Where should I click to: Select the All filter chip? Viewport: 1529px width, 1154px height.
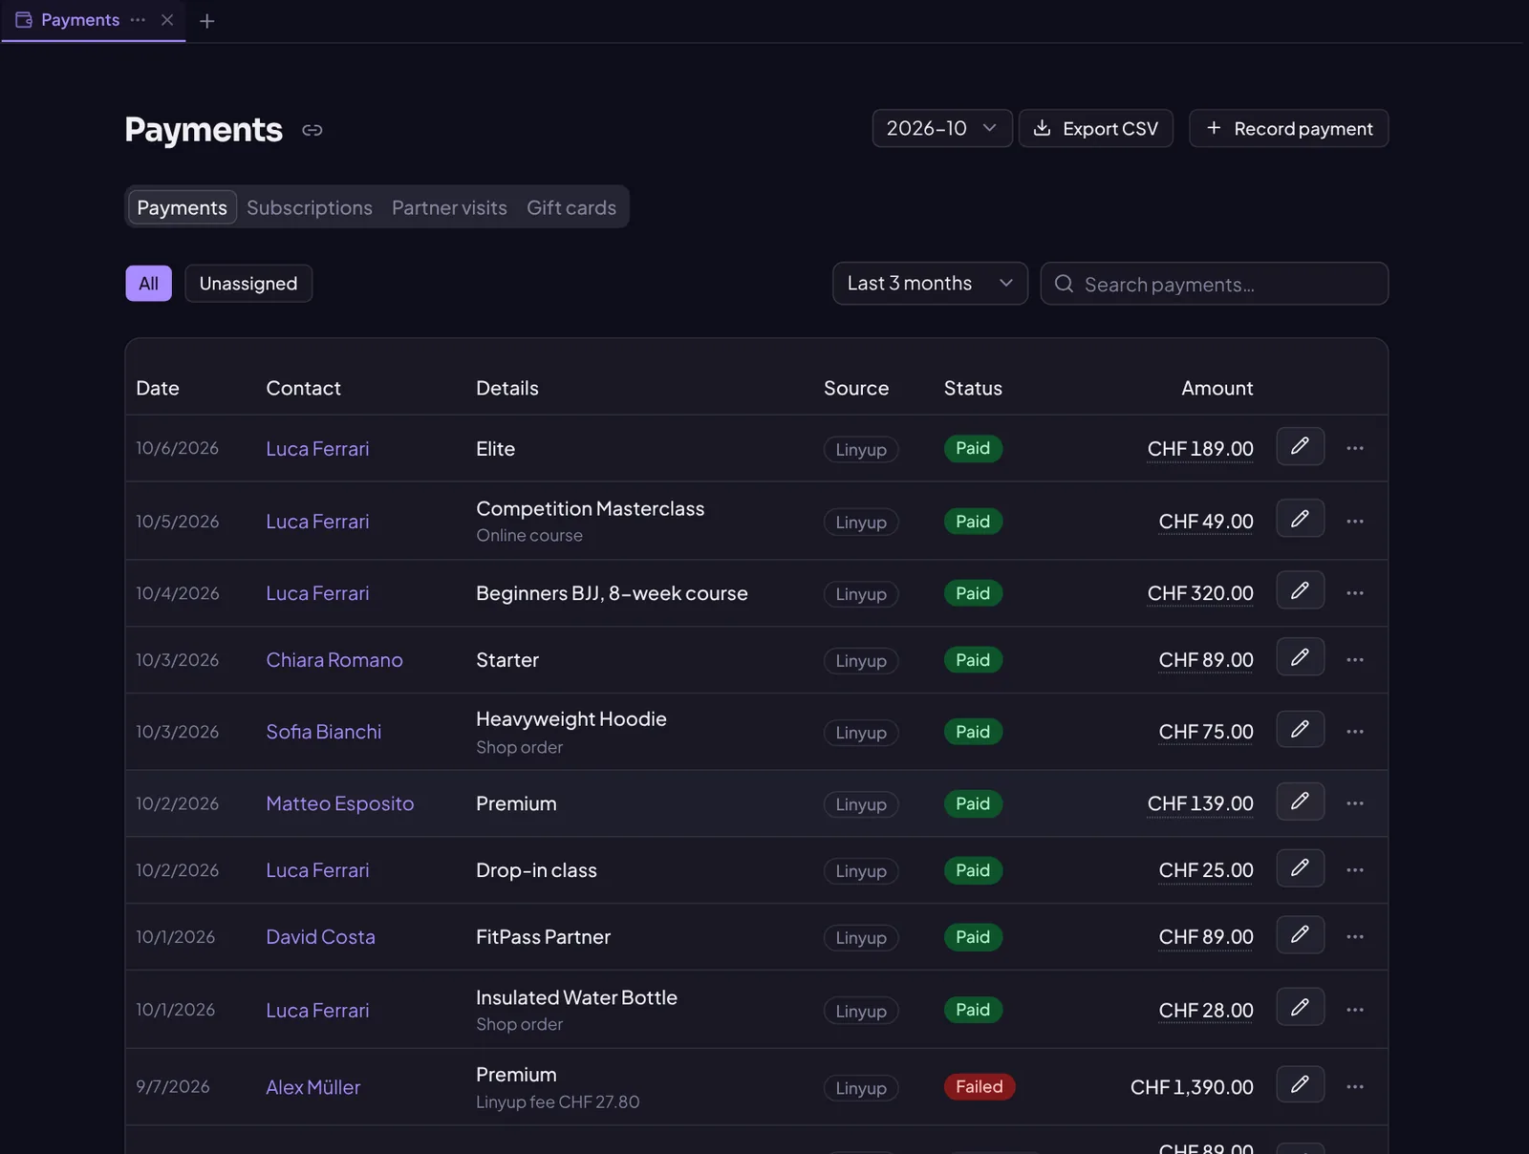point(149,284)
